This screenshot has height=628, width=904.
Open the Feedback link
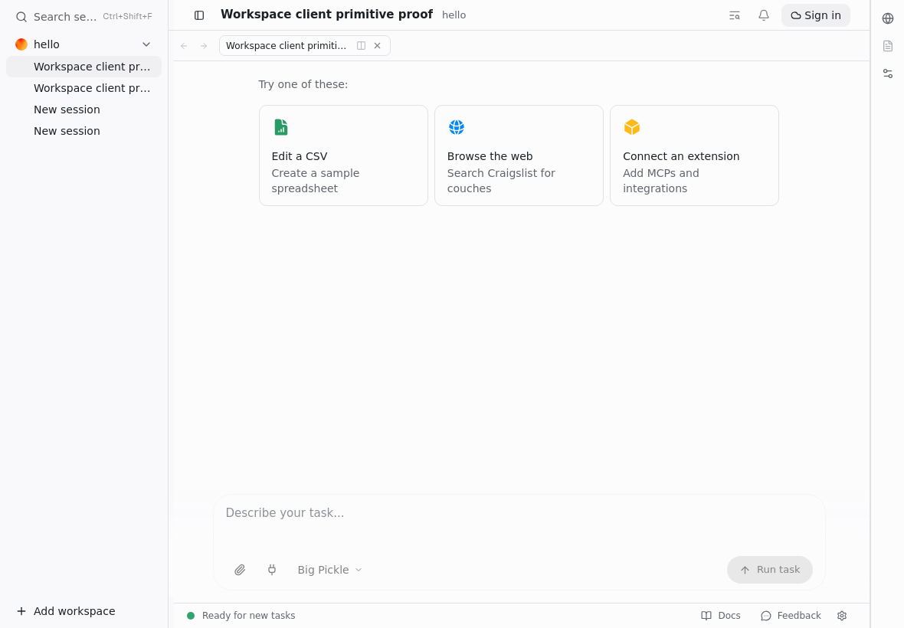click(791, 615)
